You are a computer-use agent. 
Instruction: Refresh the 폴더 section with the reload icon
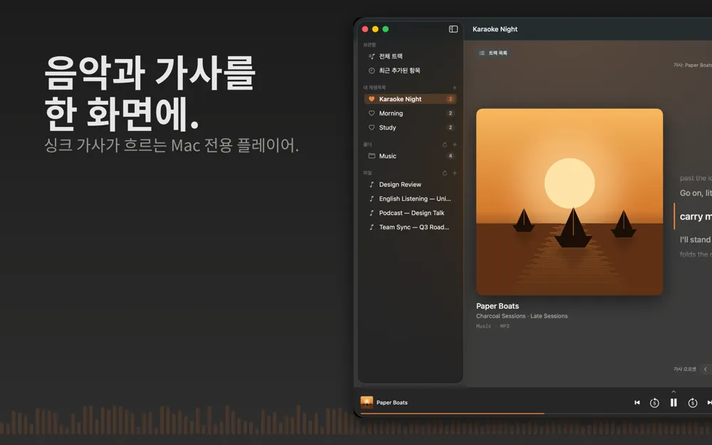click(x=444, y=145)
